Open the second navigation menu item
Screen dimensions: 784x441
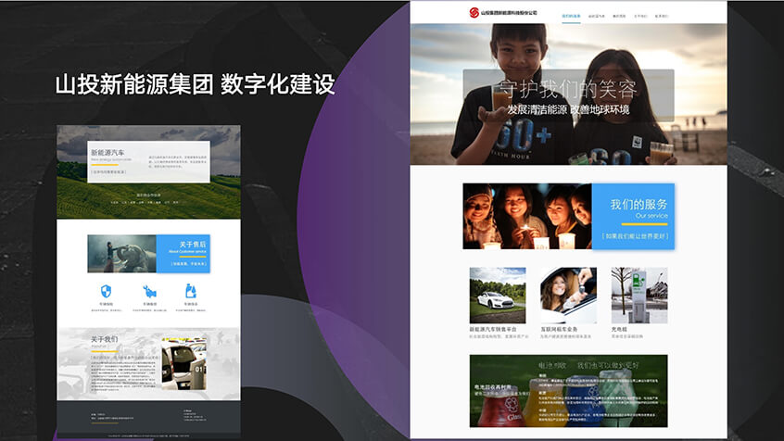pos(598,16)
